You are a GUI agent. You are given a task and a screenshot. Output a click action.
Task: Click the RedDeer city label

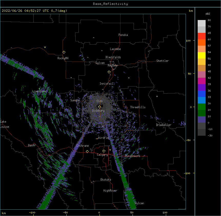[x=113, y=65]
